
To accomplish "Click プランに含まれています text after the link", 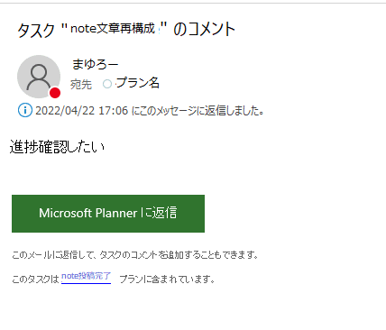I will point(167,280).
